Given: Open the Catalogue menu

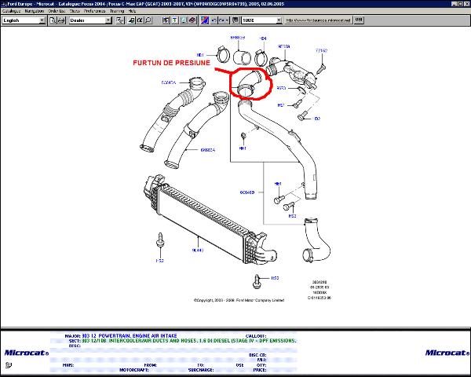Looking at the screenshot, I should (10, 12).
